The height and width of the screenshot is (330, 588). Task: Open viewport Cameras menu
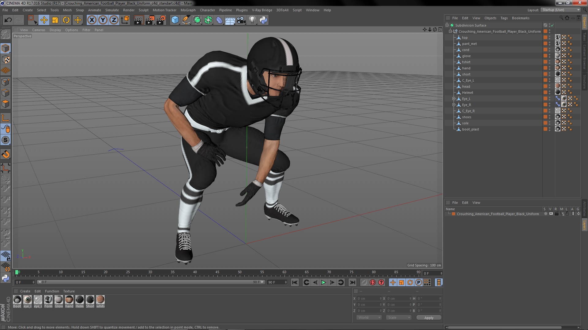39,30
